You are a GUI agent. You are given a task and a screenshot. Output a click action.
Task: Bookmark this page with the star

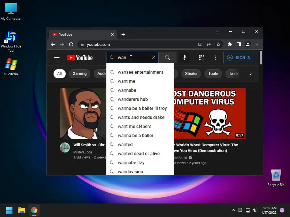(x=218, y=44)
